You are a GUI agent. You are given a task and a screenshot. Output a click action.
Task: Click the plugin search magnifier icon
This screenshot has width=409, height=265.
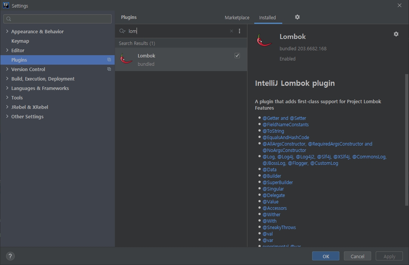click(x=122, y=31)
